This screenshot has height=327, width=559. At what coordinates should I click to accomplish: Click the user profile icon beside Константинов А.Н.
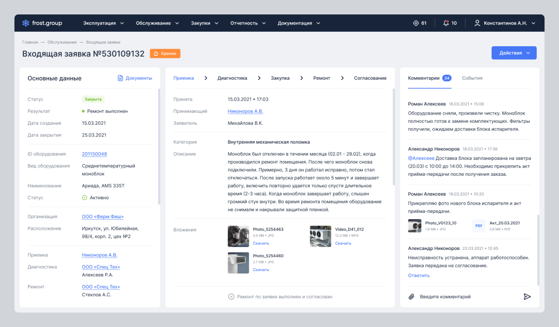[477, 23]
